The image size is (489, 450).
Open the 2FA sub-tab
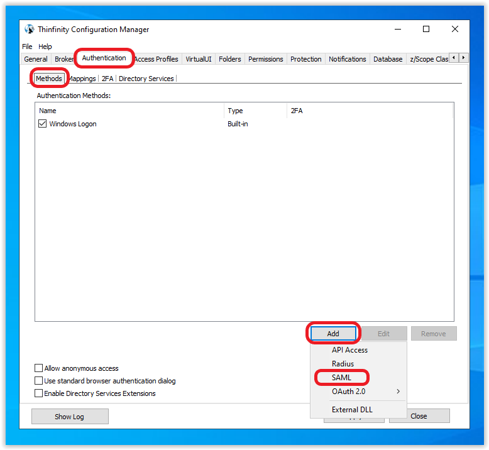coord(107,79)
